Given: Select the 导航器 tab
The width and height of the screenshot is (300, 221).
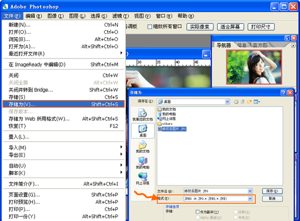Looking at the screenshot, I should 223,45.
